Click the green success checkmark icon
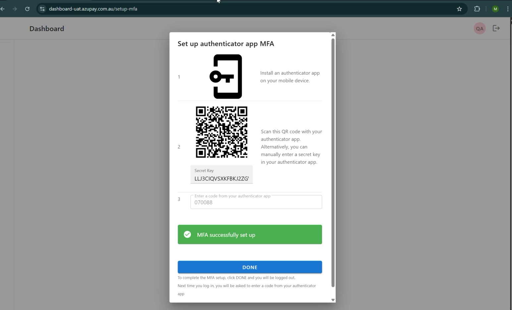512x310 pixels. (x=187, y=234)
